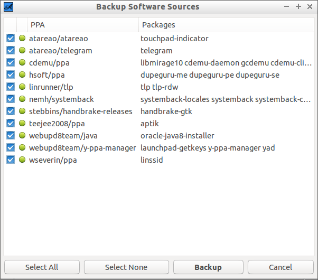Click the green status dot for atareao/atareao
Image resolution: width=318 pixels, height=280 pixels.
[22, 38]
